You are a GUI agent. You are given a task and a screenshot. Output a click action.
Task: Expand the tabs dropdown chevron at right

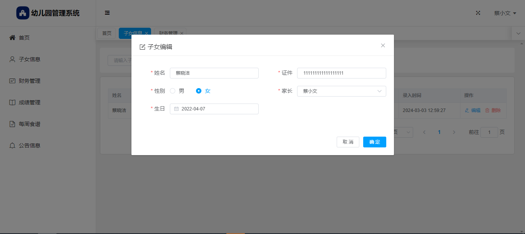(518, 33)
